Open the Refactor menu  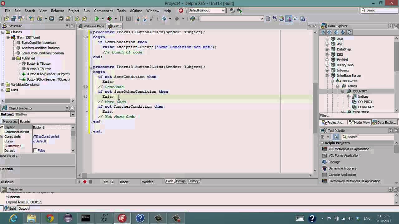tap(57, 11)
